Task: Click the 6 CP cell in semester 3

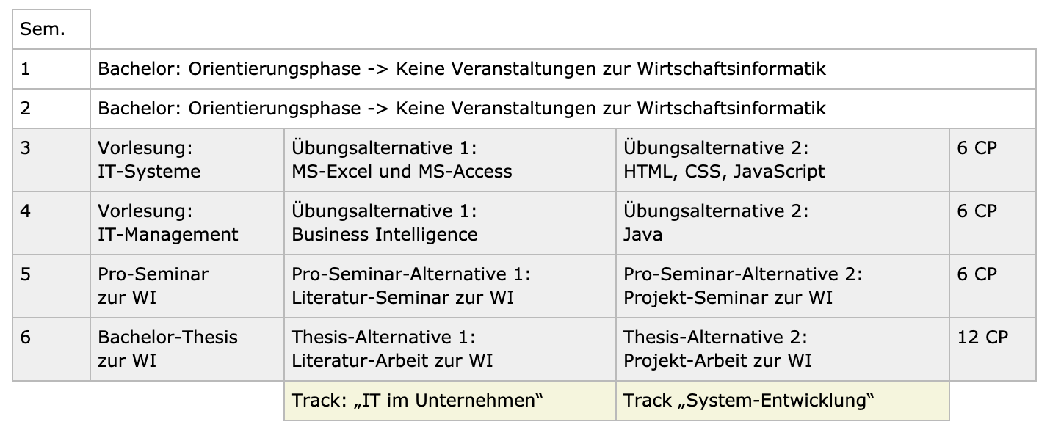Action: (992, 159)
